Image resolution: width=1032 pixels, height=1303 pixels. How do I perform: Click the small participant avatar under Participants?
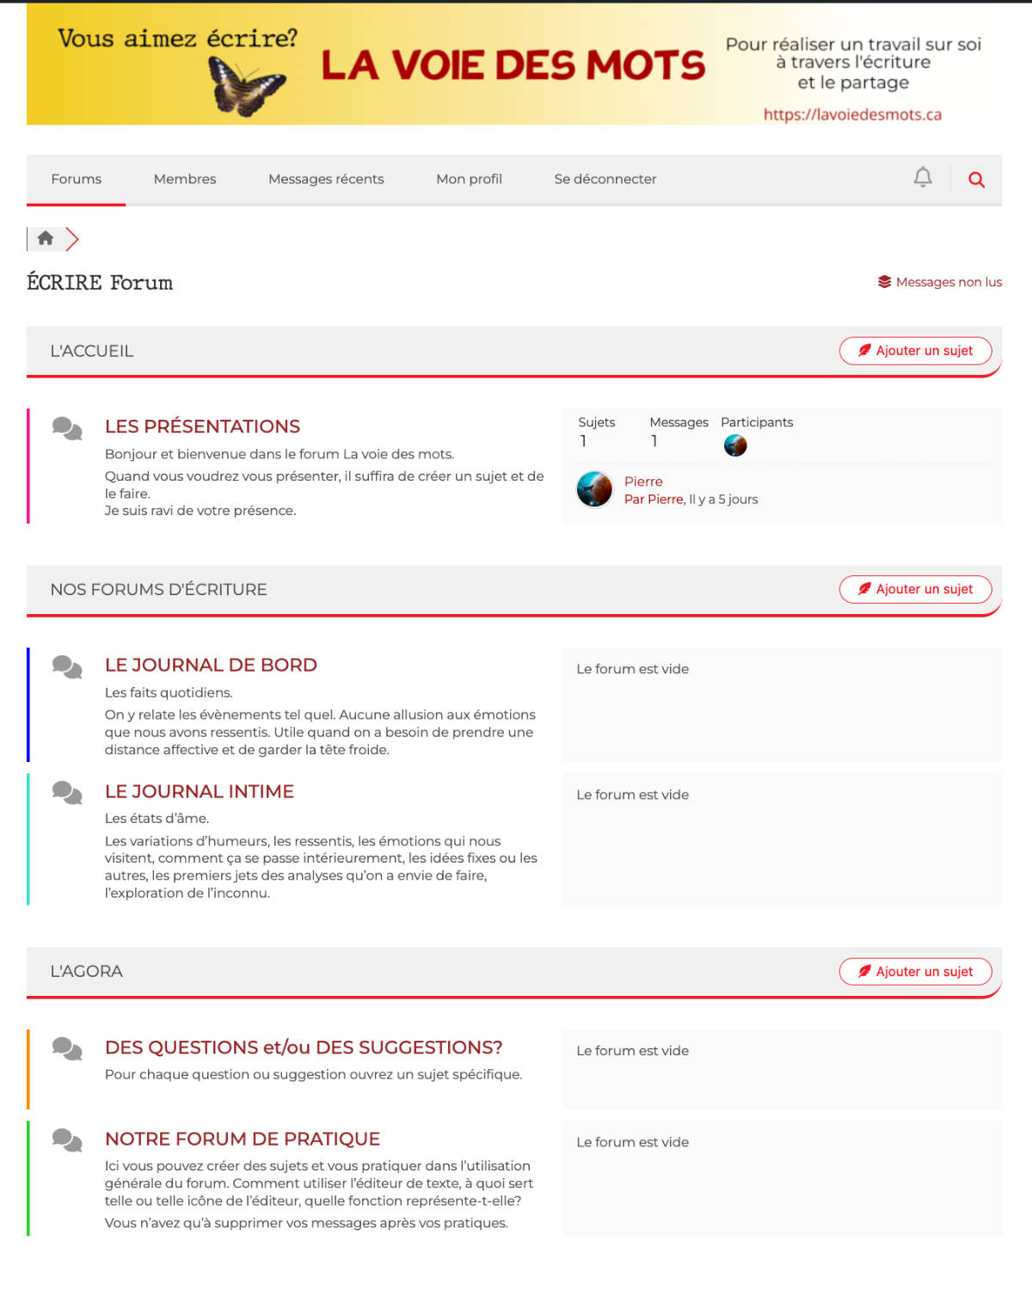pos(735,445)
